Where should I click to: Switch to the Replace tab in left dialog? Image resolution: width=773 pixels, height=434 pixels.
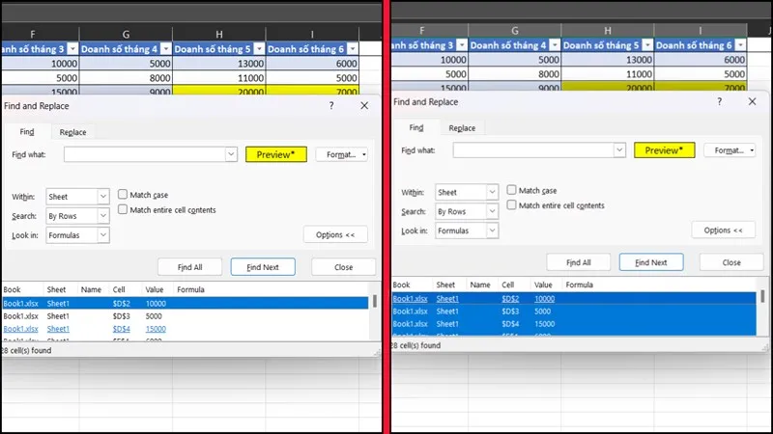[x=72, y=132]
